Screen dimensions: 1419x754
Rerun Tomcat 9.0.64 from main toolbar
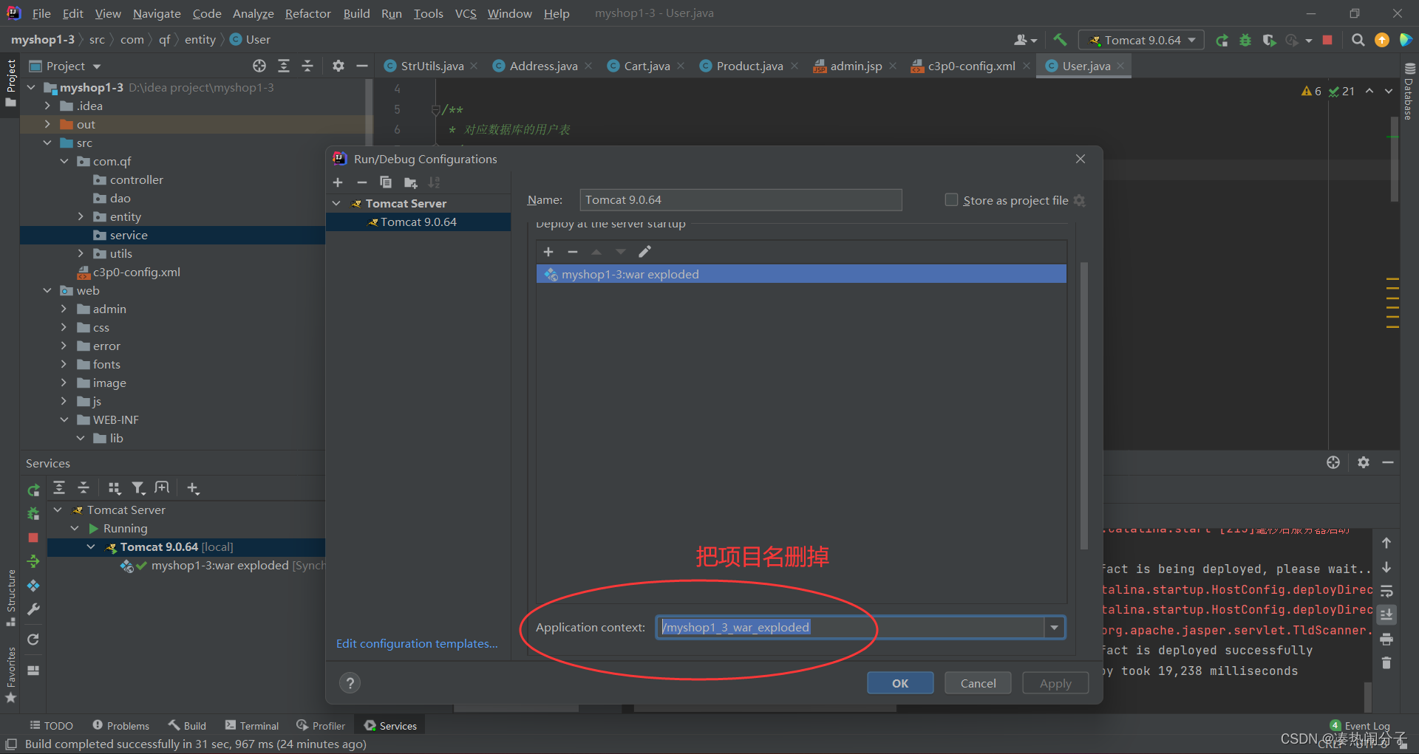(1222, 40)
